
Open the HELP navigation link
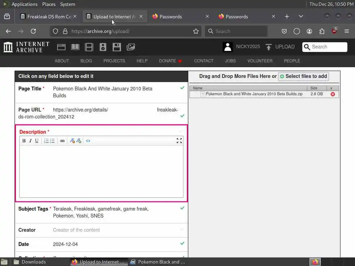142,61
